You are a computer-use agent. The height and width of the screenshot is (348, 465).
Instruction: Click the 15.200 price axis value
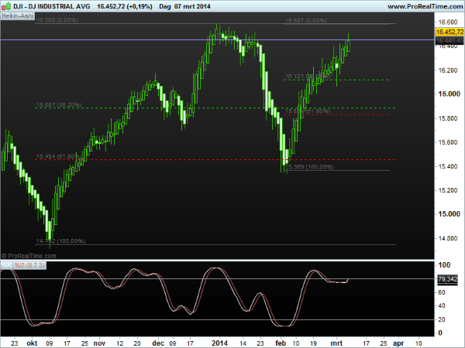point(448,190)
